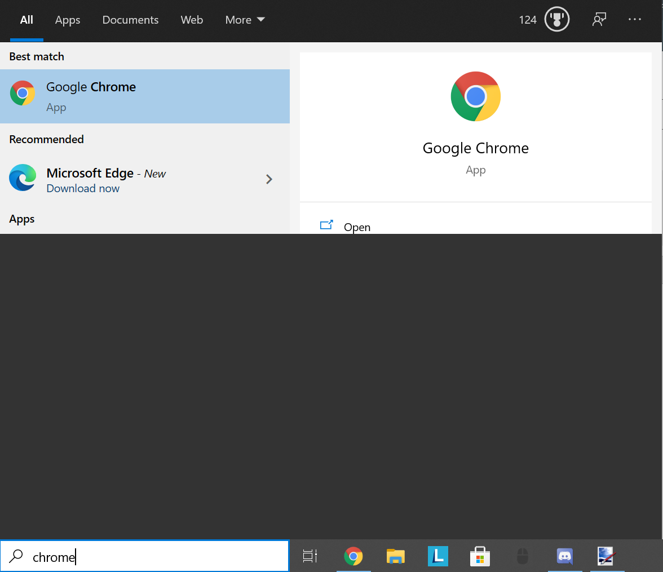The image size is (663, 572).
Task: Click the Microsoft Edge icon
Action: click(x=23, y=178)
